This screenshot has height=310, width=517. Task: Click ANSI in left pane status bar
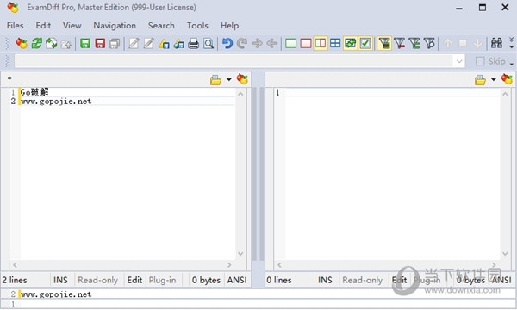click(237, 280)
